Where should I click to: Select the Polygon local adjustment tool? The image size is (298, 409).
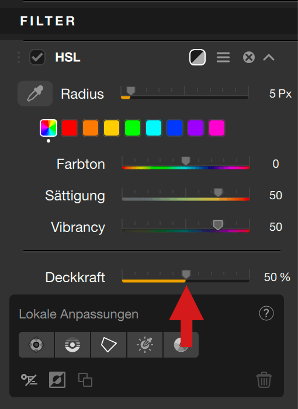click(x=109, y=345)
